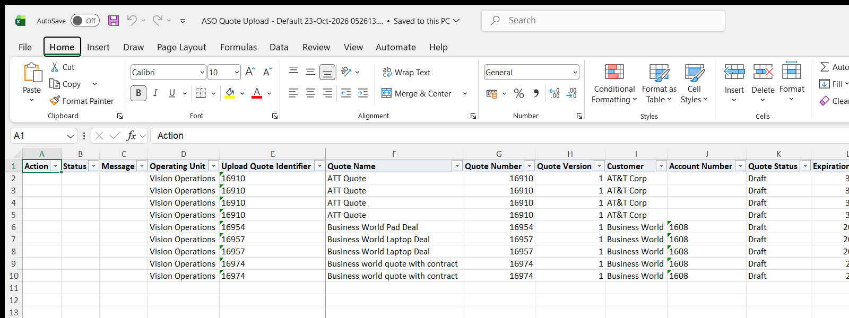Decrease font size with the smaller A icon
The width and height of the screenshot is (849, 318).
tap(267, 72)
